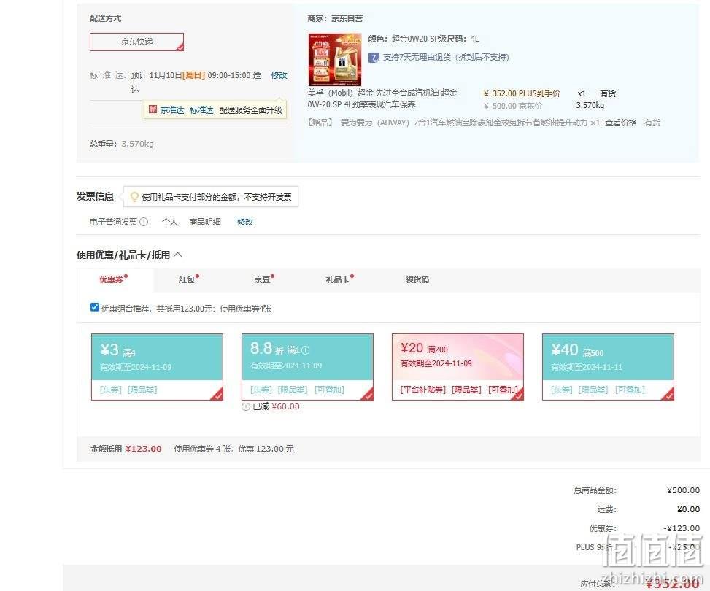Click 修改 next to the delivery time
Image resolution: width=710 pixels, height=591 pixels.
pos(279,75)
